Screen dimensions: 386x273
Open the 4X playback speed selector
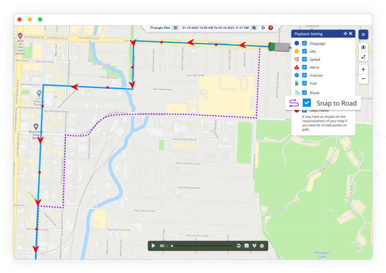[x=164, y=246]
